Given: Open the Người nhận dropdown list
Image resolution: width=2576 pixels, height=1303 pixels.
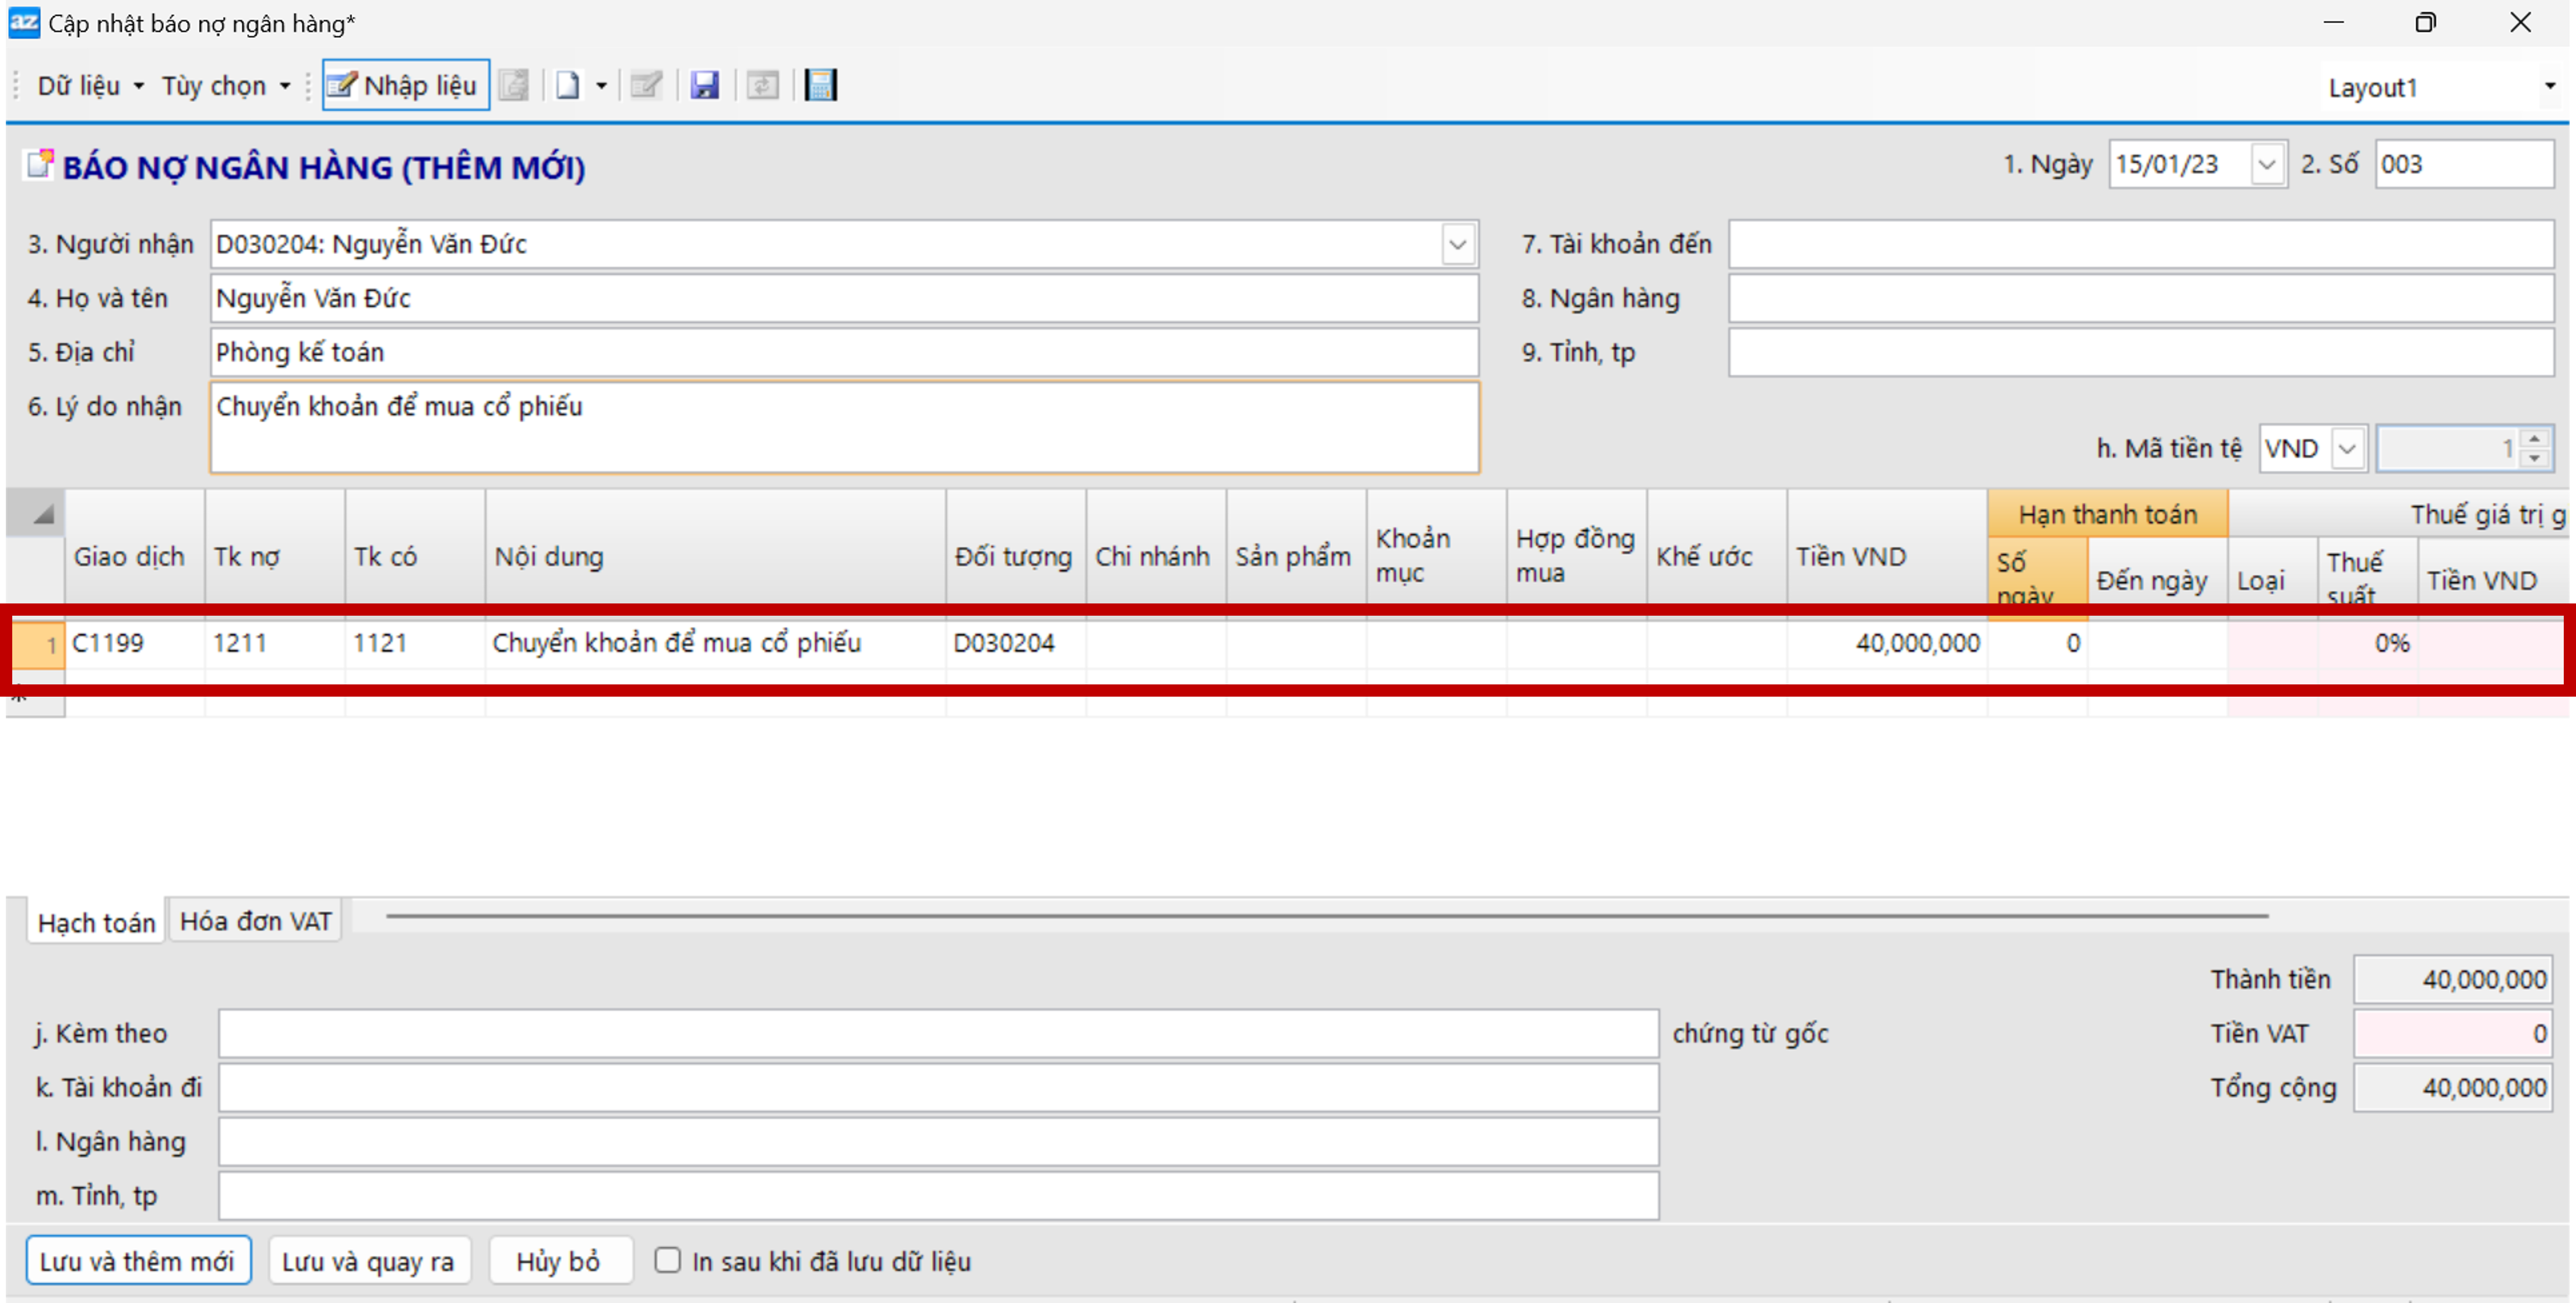Looking at the screenshot, I should coord(1457,245).
